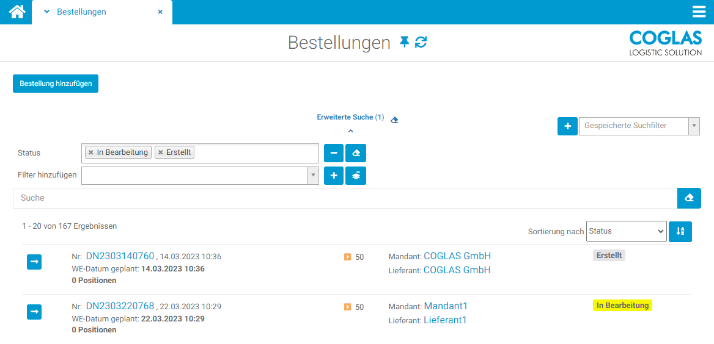Remove the 'Erstellt' status tag

point(161,152)
